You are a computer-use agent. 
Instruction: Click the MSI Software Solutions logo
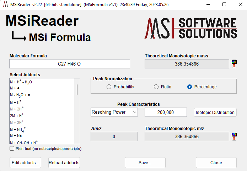[190, 28]
